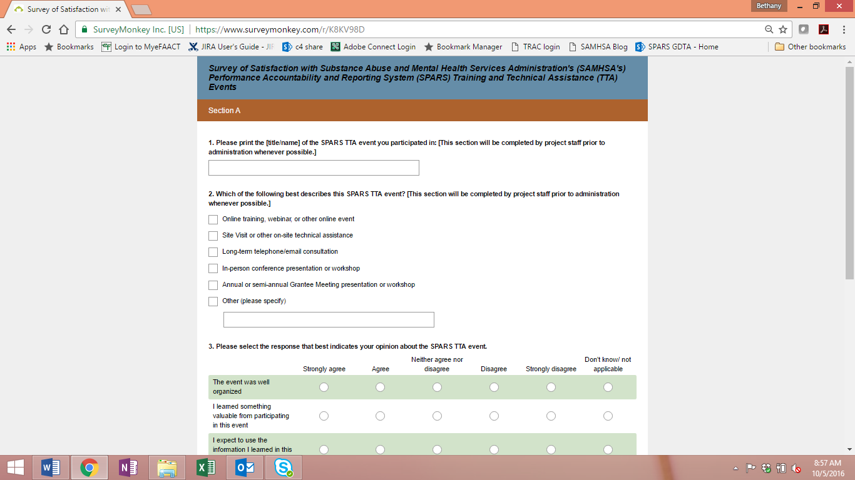This screenshot has width=855, height=480.
Task: Click the scrollbar down arrow
Action: [x=849, y=449]
